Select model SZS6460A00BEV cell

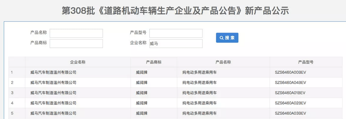click(306, 72)
